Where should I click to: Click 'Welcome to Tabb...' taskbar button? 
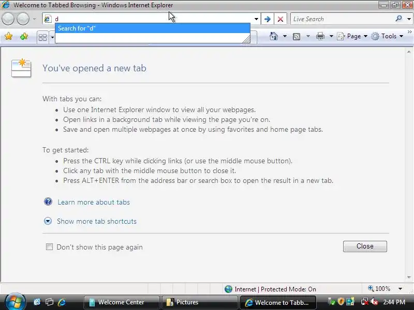tap(278, 302)
